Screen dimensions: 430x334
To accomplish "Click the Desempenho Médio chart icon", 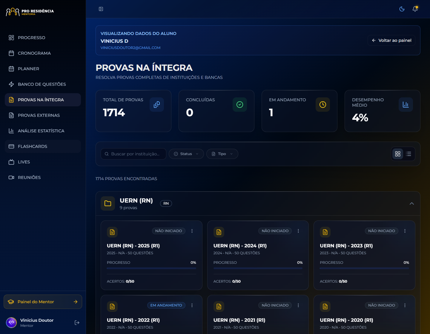I will click(406, 105).
